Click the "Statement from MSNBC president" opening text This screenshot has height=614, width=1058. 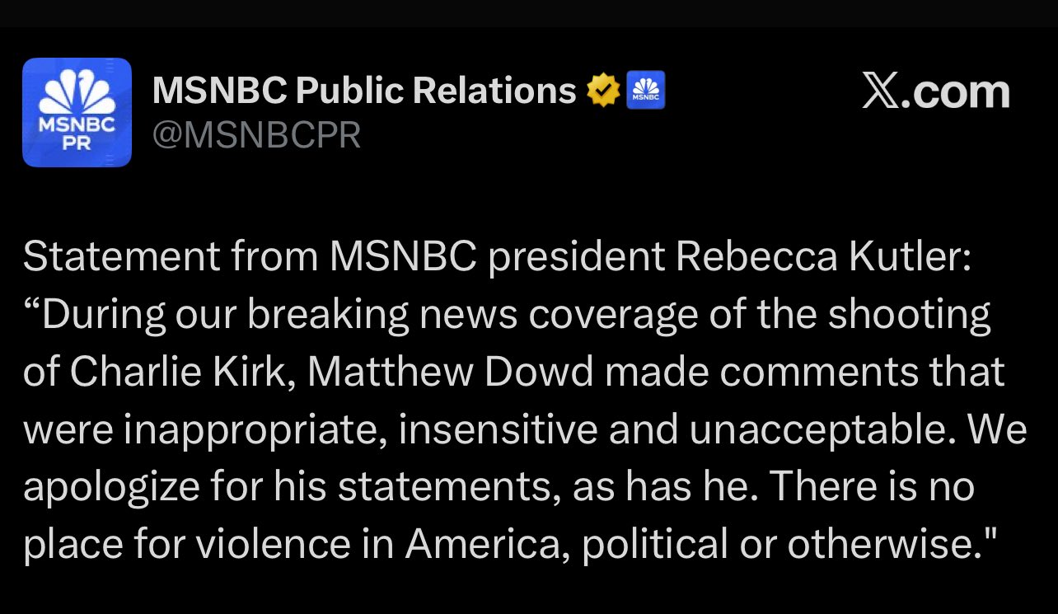(x=250, y=258)
